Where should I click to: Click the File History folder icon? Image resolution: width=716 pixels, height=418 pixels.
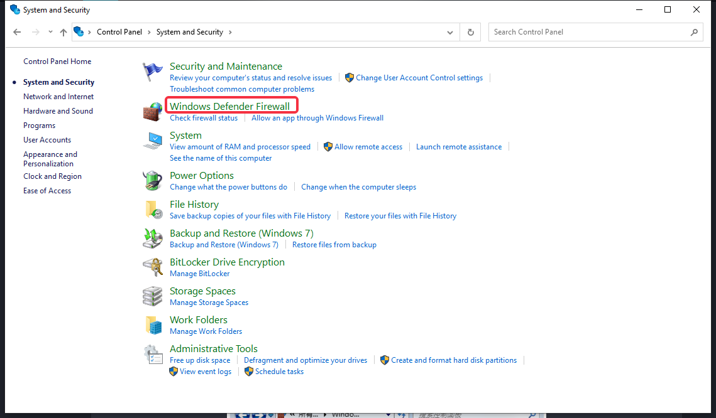point(153,210)
